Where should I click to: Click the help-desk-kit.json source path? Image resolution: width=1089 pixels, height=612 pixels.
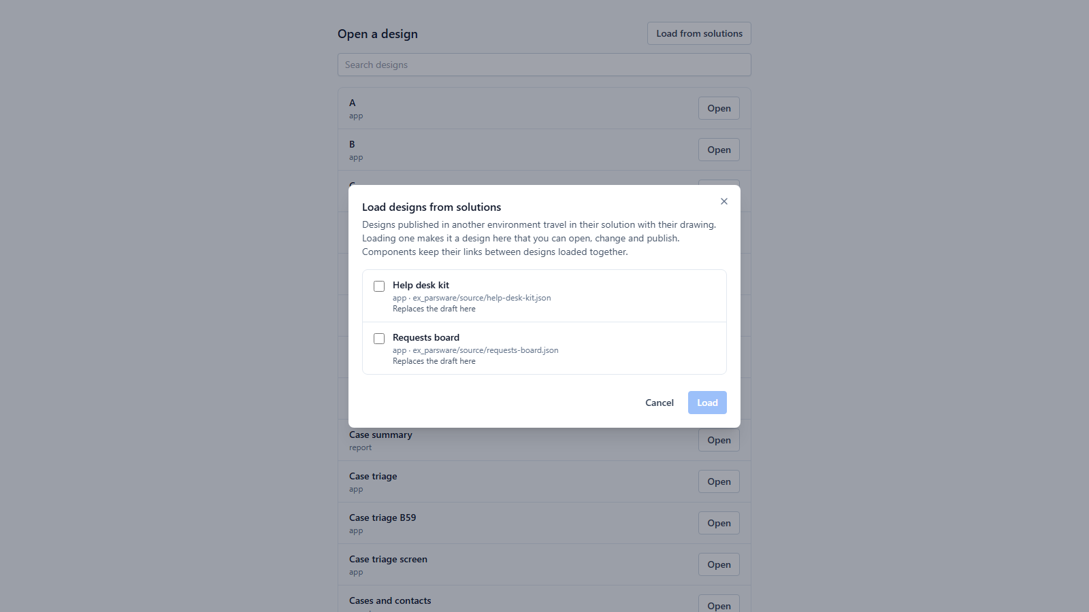tap(482, 298)
